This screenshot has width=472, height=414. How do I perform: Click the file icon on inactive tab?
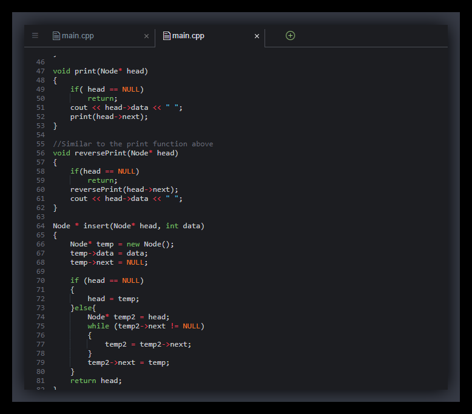click(56, 36)
